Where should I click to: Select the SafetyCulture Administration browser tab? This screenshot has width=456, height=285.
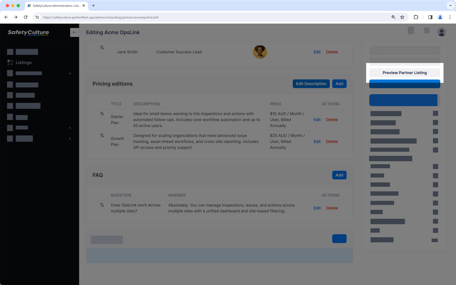pos(56,5)
